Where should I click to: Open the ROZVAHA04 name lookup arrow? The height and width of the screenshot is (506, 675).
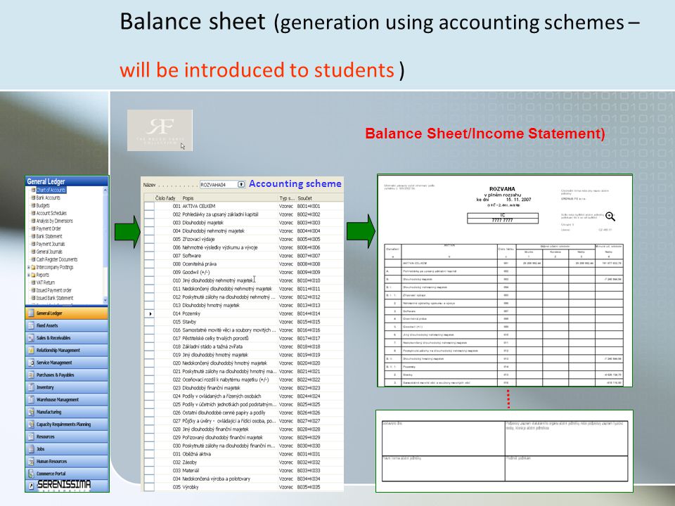click(x=241, y=185)
